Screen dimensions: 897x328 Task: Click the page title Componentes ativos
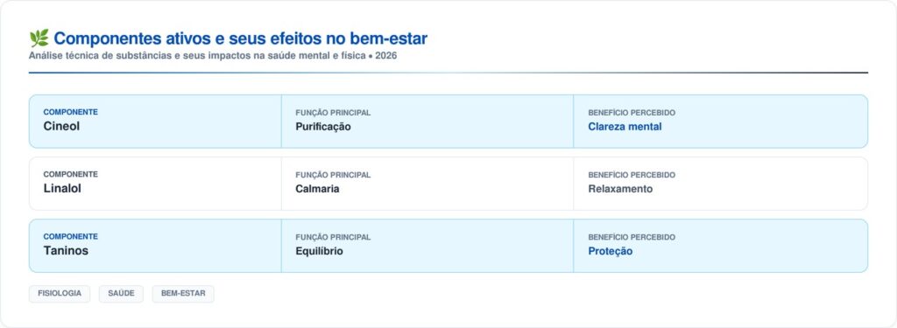pos(240,38)
